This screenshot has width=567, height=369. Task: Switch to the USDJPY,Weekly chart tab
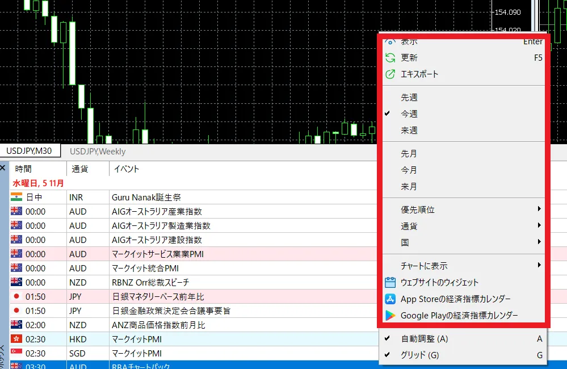click(x=97, y=151)
